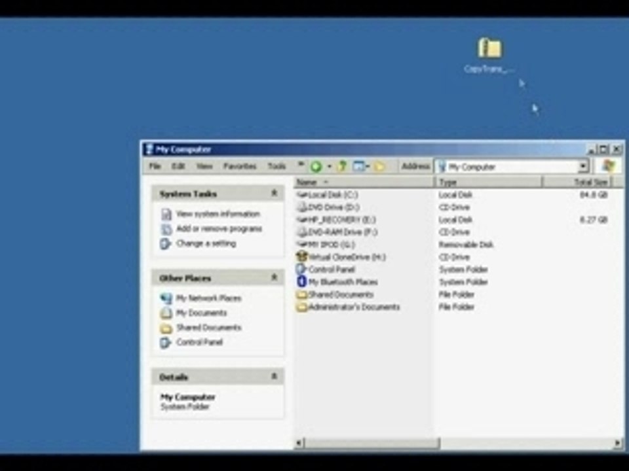The height and width of the screenshot is (471, 629).
Task: Open the Back button history dropdown arrow
Action: 330,167
